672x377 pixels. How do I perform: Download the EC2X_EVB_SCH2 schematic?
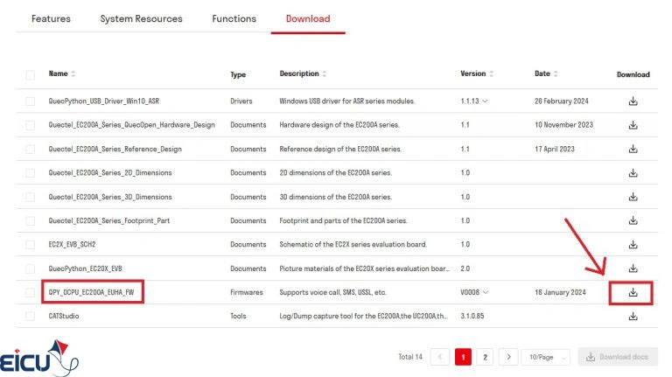click(x=633, y=245)
